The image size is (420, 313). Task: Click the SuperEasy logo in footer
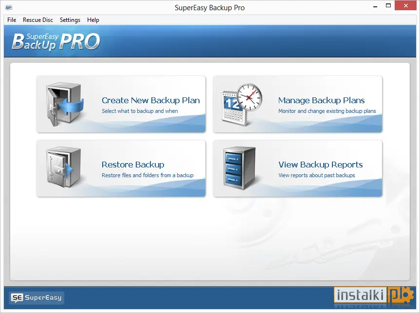click(37, 298)
